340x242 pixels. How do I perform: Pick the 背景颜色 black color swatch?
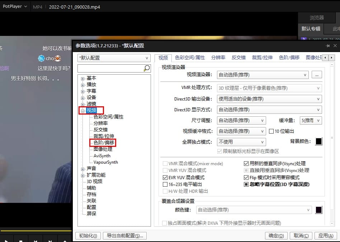click(x=318, y=141)
